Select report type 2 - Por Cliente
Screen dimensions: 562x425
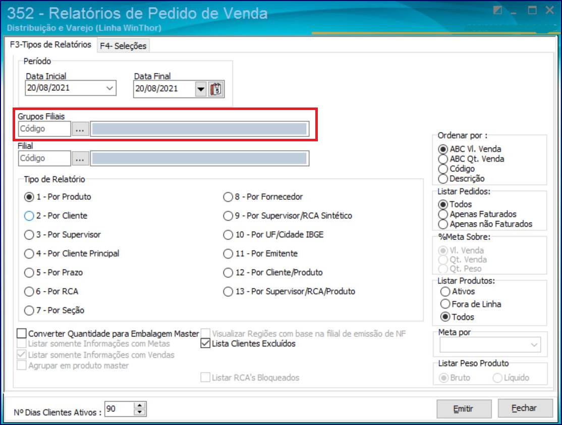[x=56, y=216]
